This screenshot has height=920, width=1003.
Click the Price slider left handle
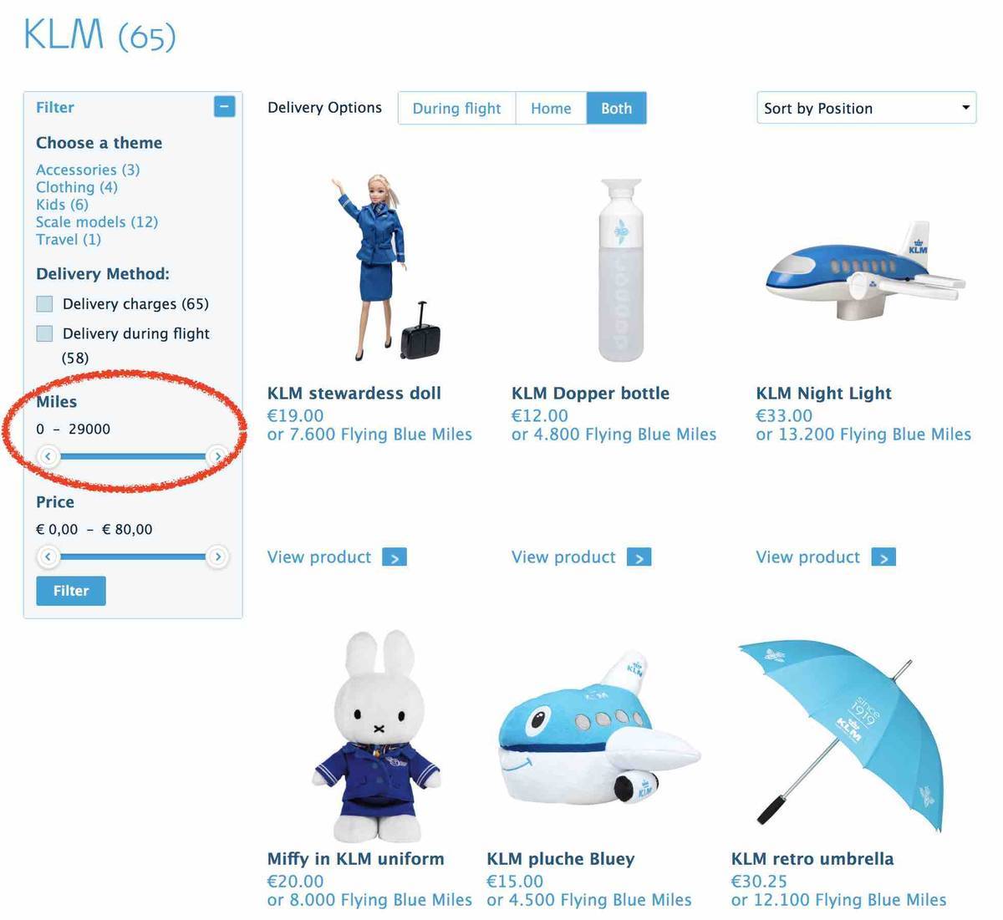(x=48, y=557)
